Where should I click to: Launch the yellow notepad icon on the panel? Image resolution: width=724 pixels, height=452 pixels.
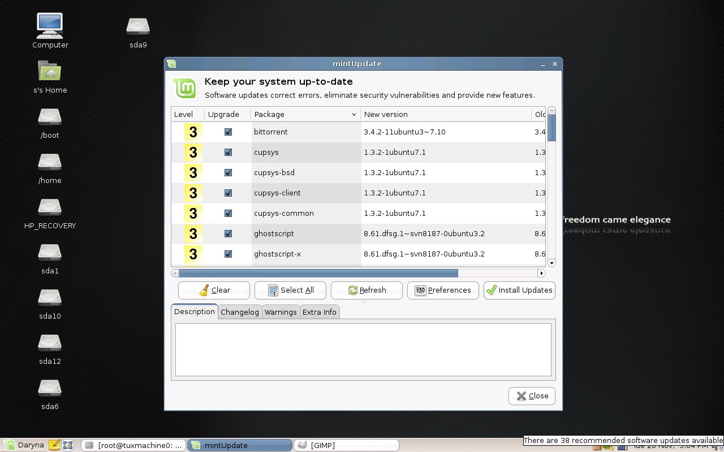(54, 445)
